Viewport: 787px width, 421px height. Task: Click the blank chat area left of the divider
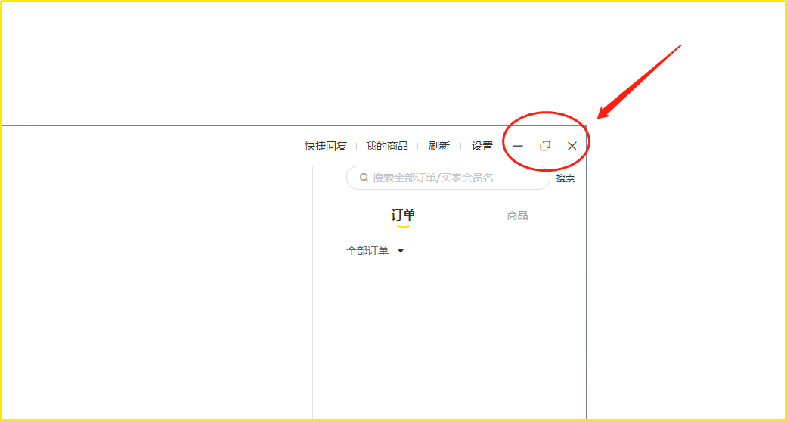[x=156, y=281]
